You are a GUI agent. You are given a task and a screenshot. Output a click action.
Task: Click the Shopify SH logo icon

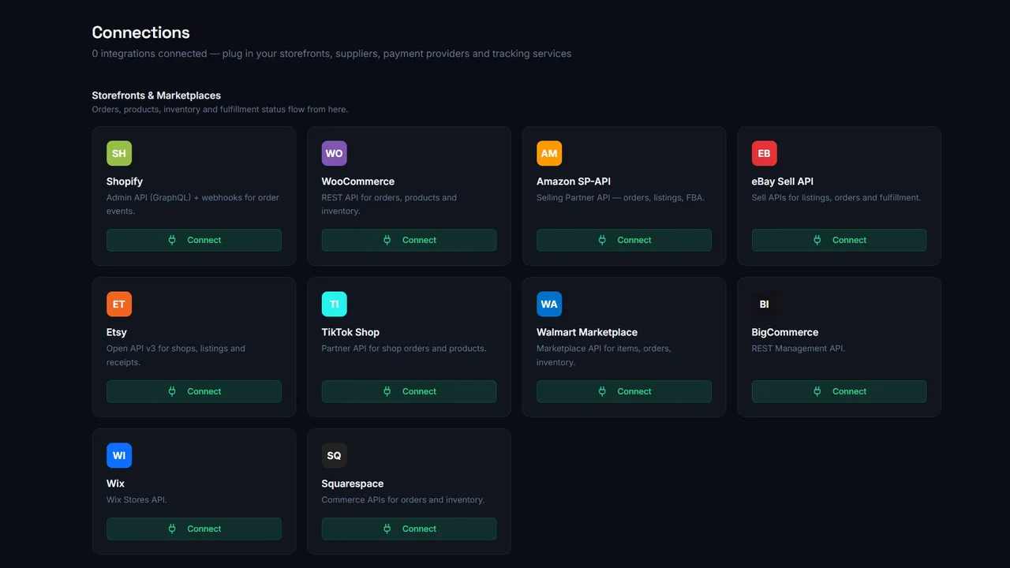pos(119,153)
